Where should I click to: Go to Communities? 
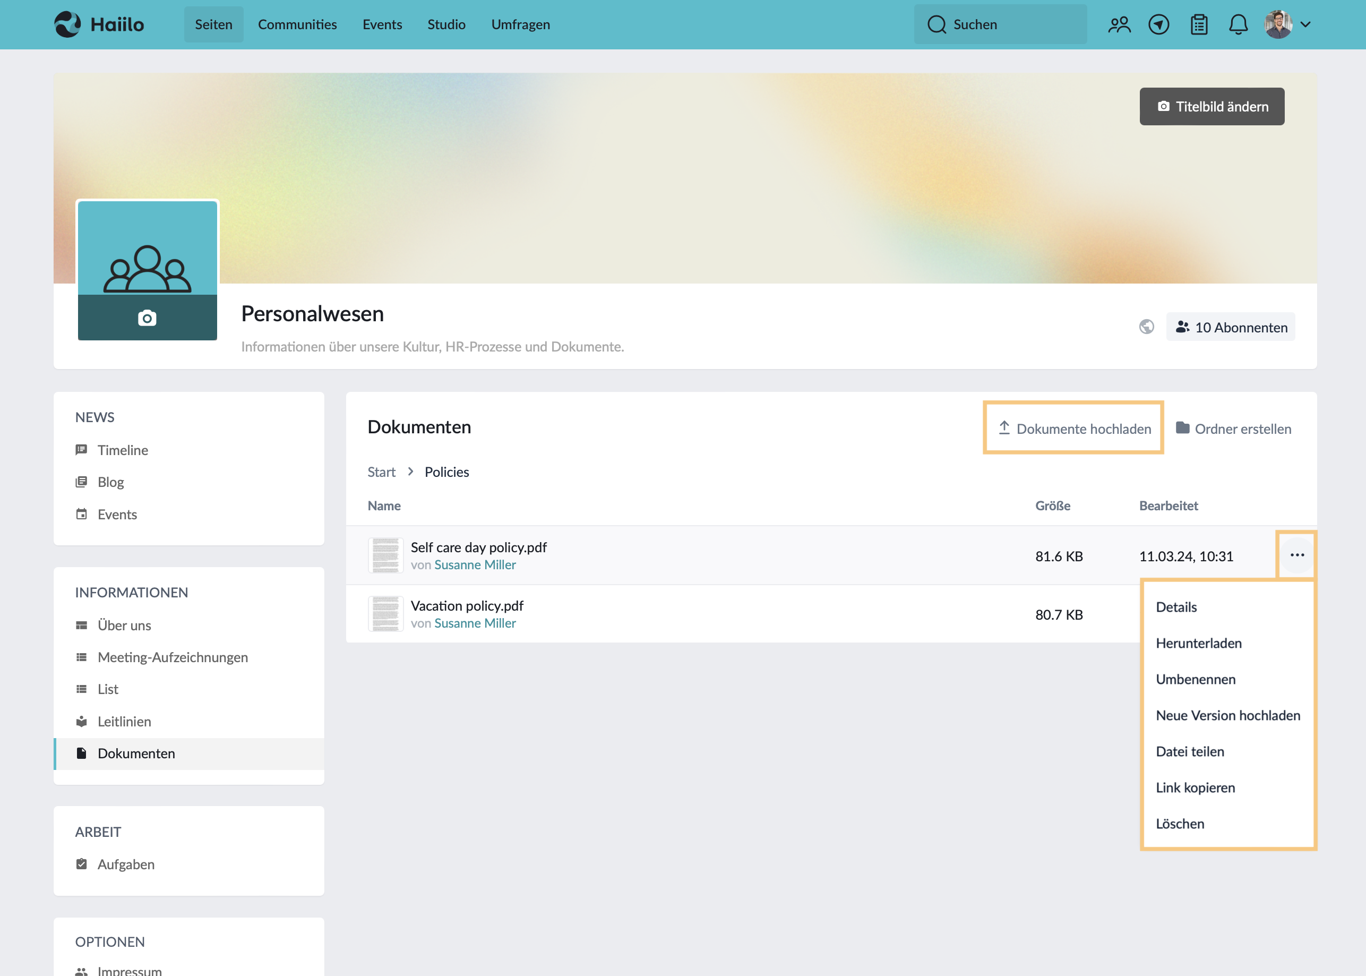297,24
